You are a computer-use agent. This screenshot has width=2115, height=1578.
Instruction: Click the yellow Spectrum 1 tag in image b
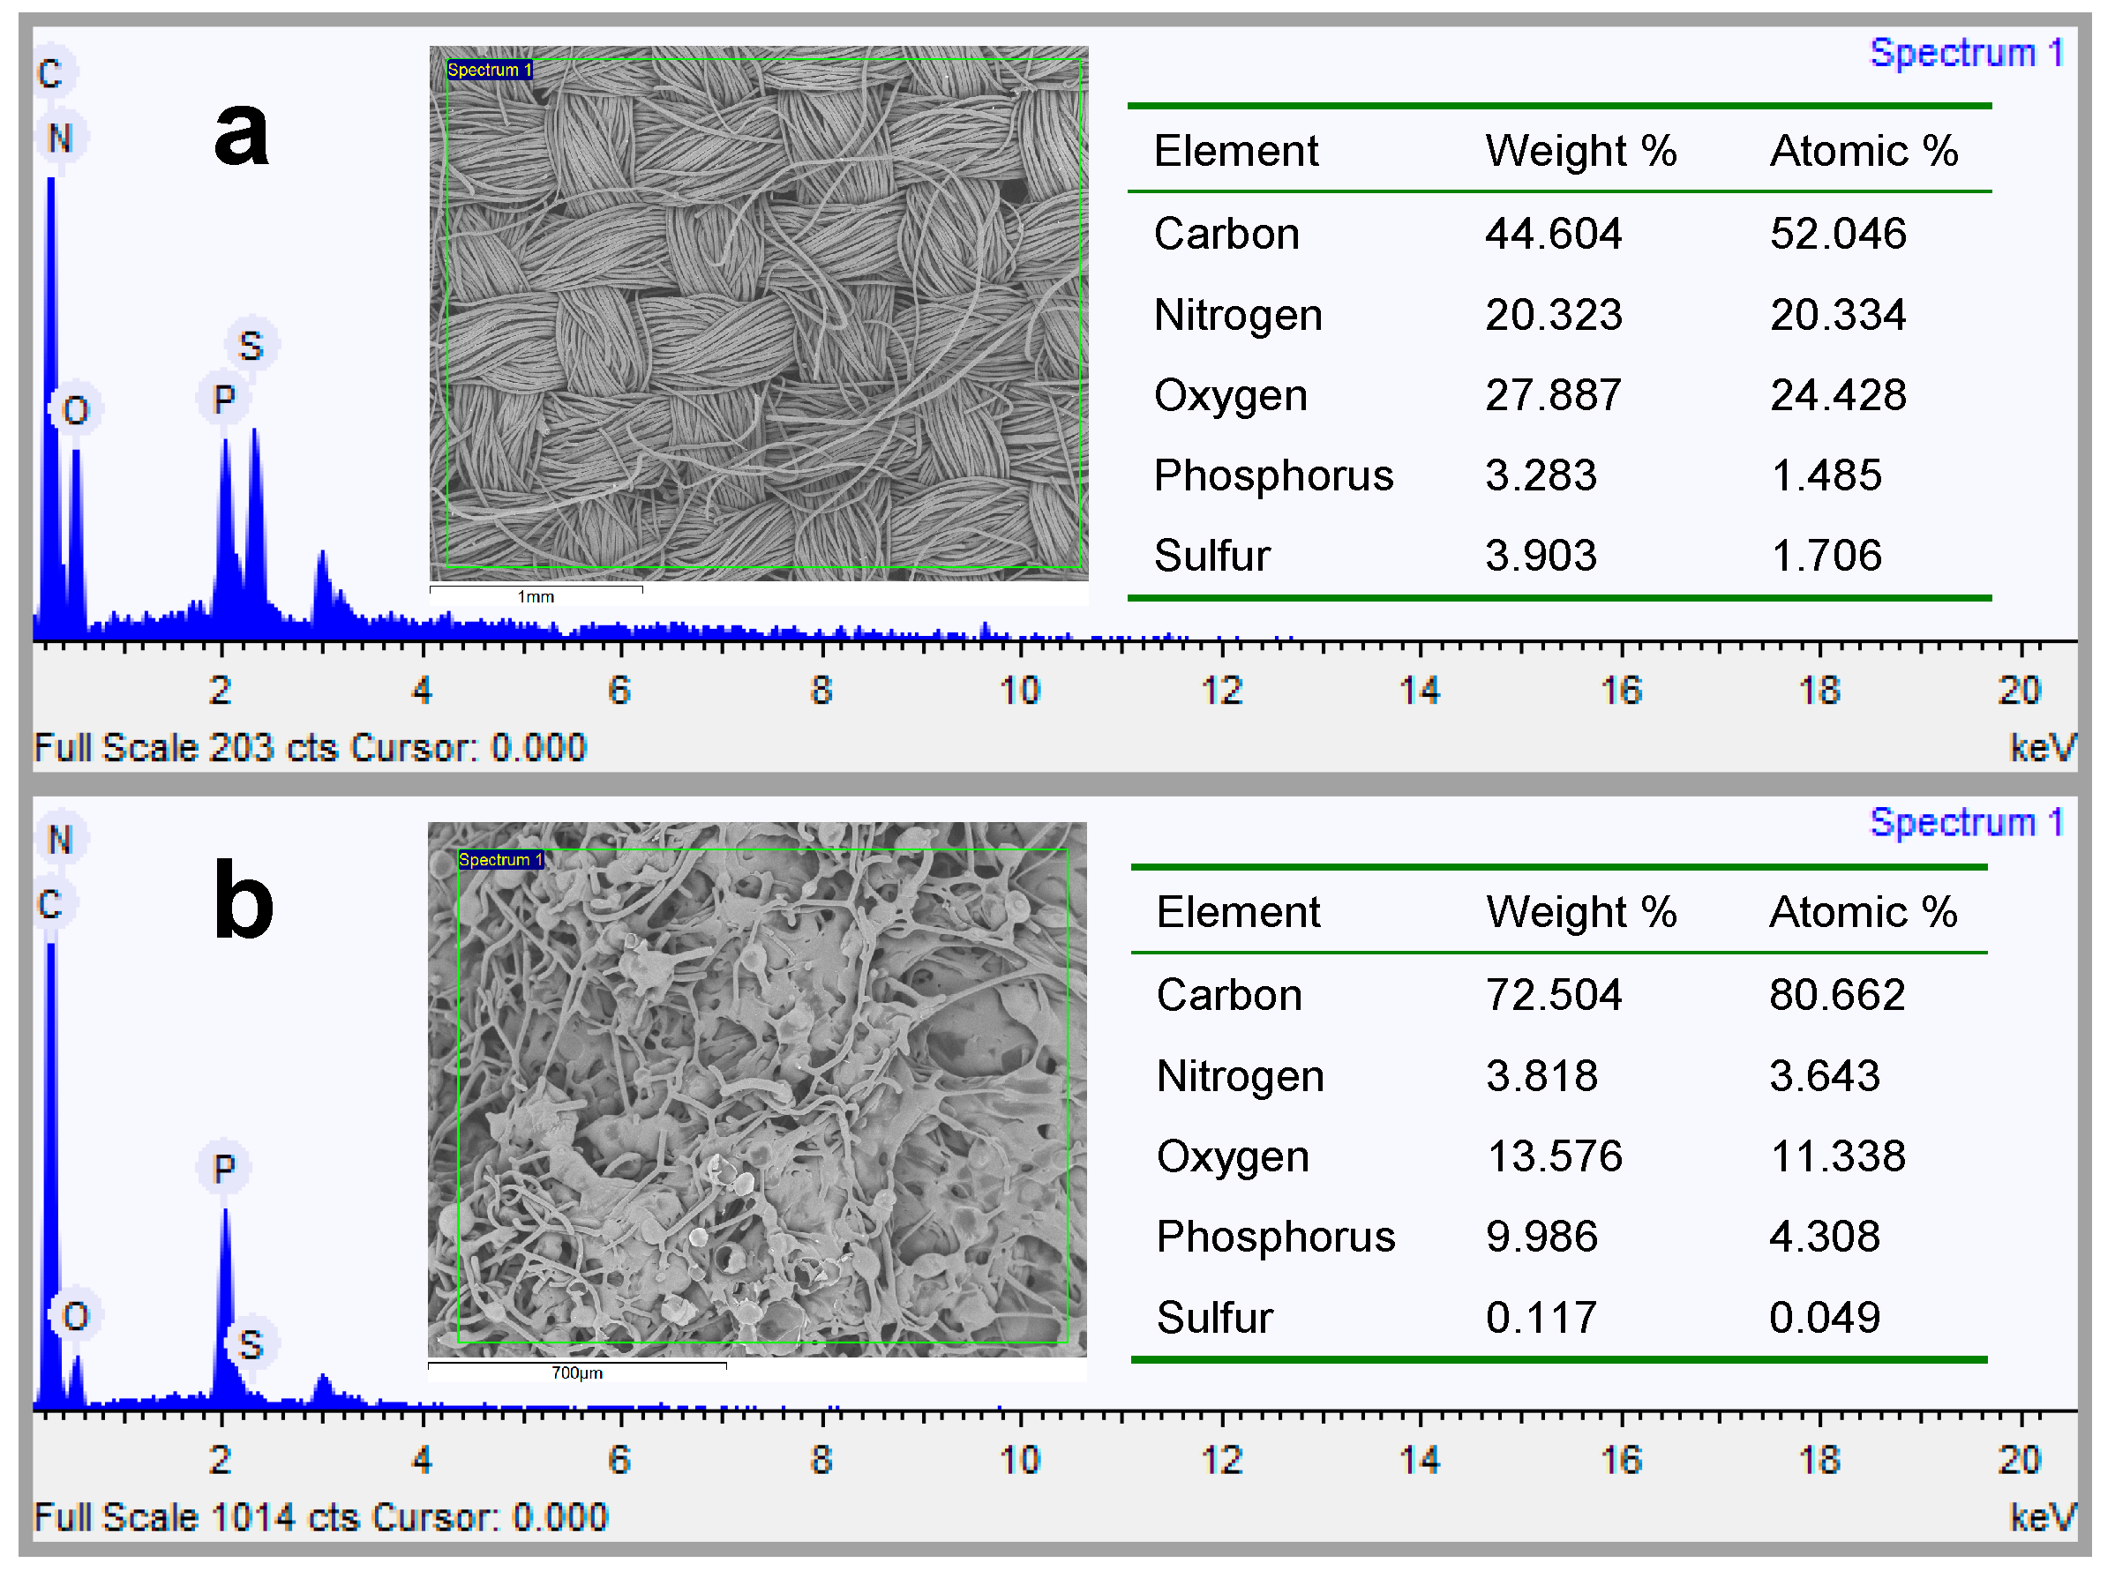(500, 859)
